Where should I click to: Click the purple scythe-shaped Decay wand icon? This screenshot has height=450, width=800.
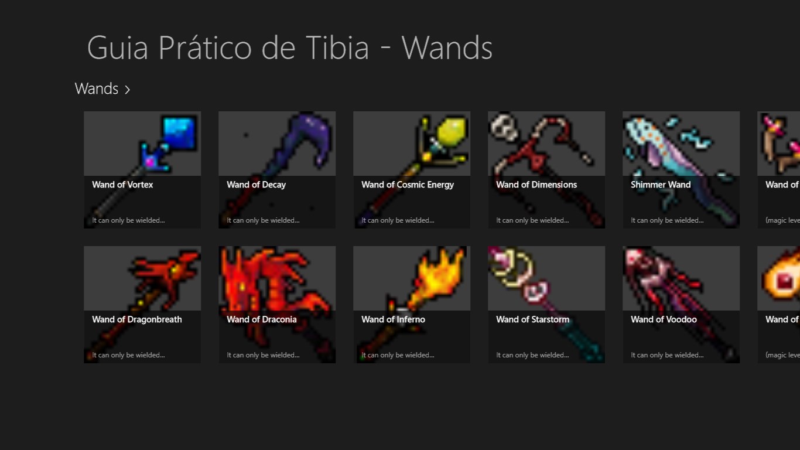tap(277, 144)
